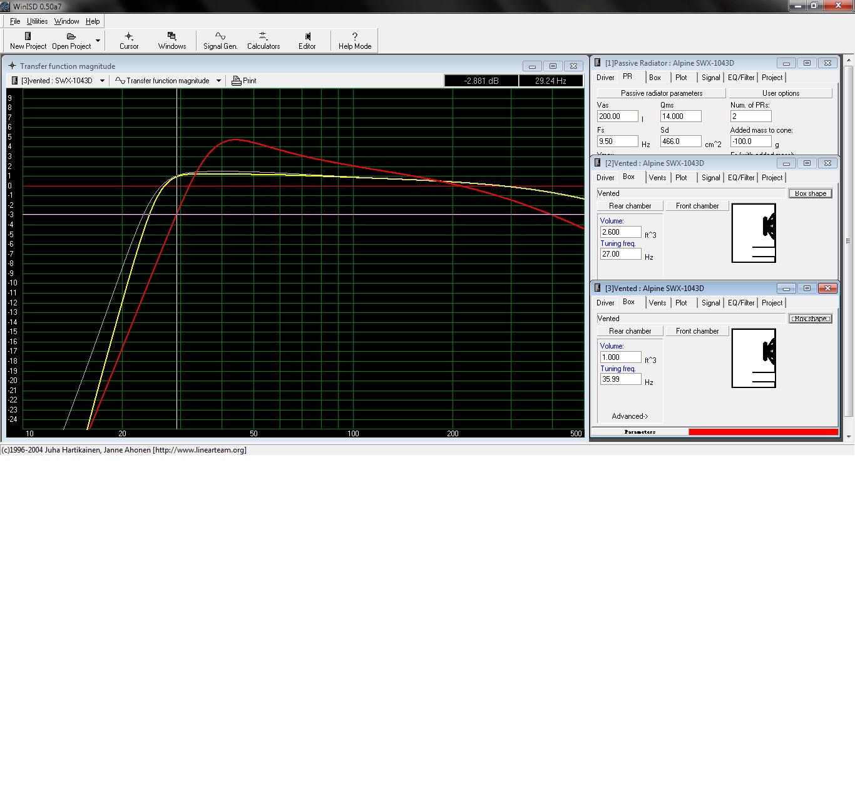Open EQ/Filter tab in Passive Radiator window

741,78
